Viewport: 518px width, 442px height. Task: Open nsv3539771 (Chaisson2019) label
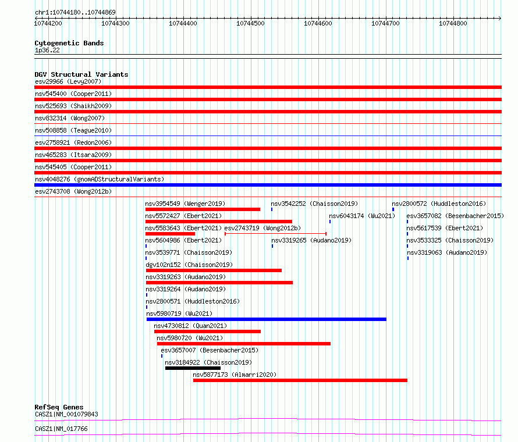(x=189, y=252)
